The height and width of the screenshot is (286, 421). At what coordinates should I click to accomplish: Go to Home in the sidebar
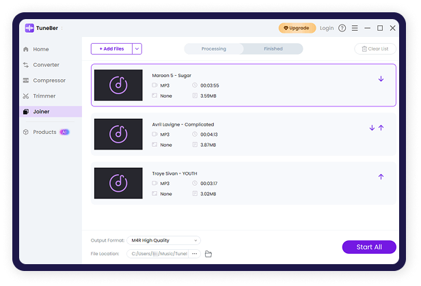[x=41, y=49]
